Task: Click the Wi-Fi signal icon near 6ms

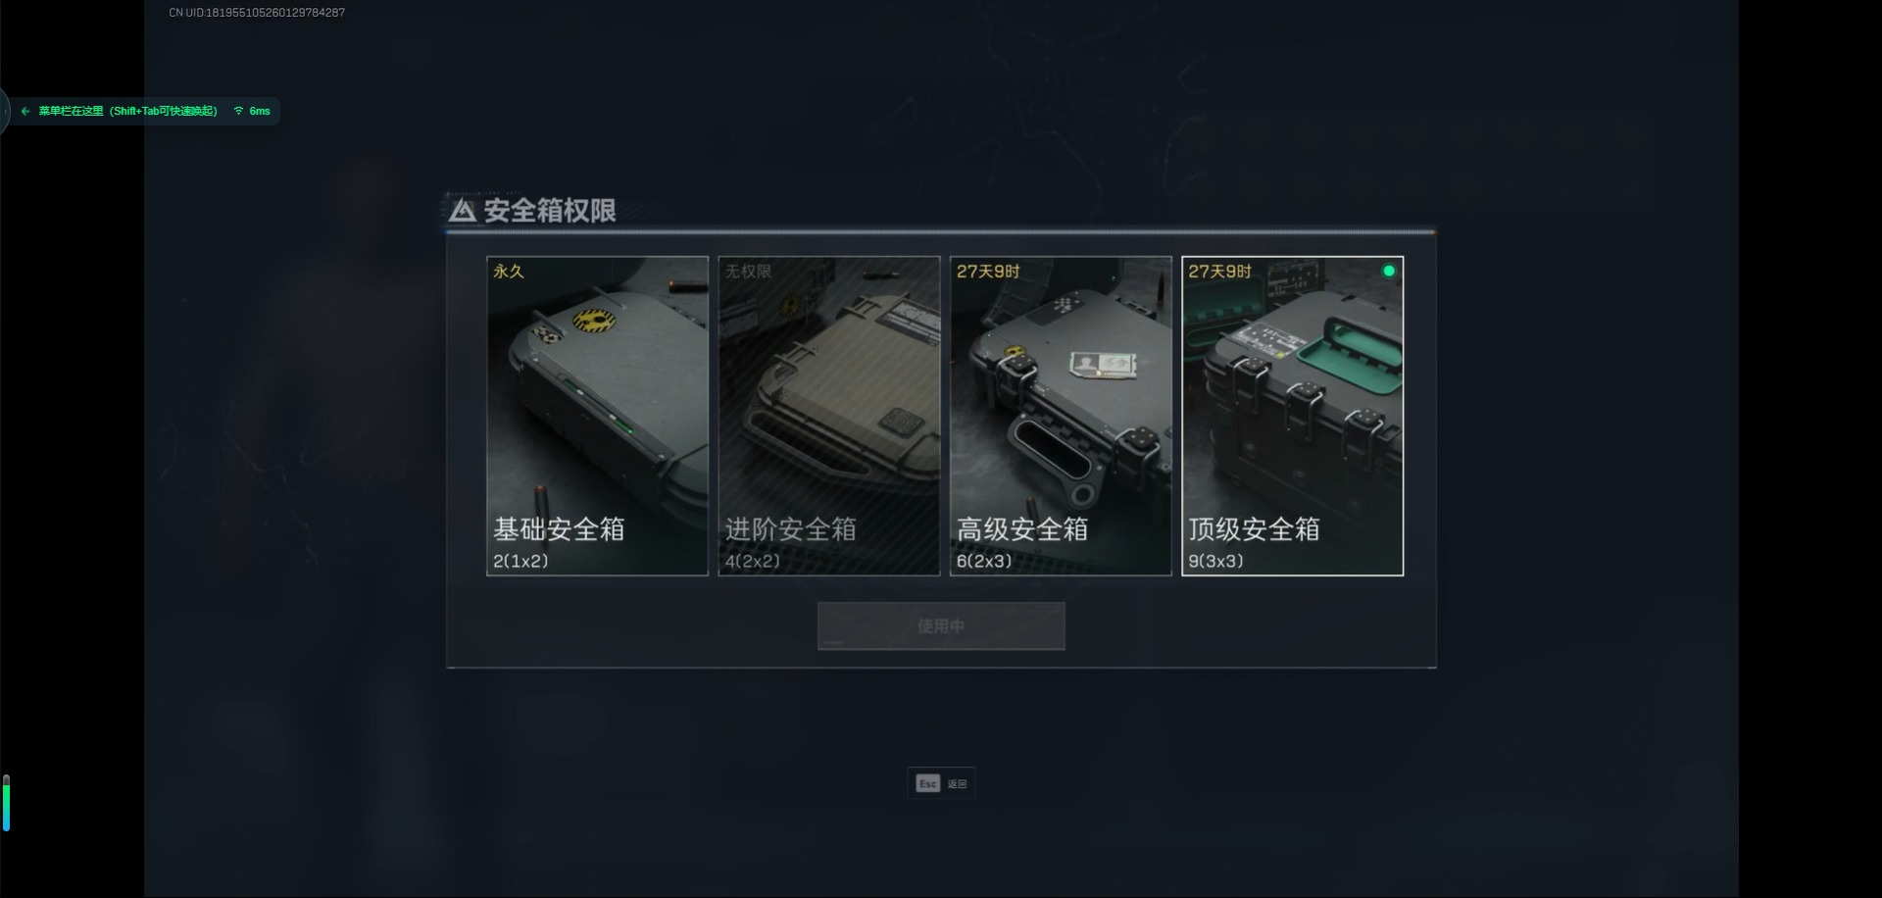Action: click(238, 111)
